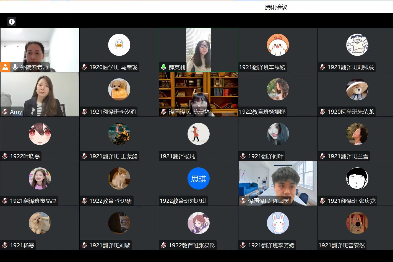This screenshot has width=393, height=262.
Task: Click muted mic icon of 译国译民-陈曼婷
Action: coord(164,111)
